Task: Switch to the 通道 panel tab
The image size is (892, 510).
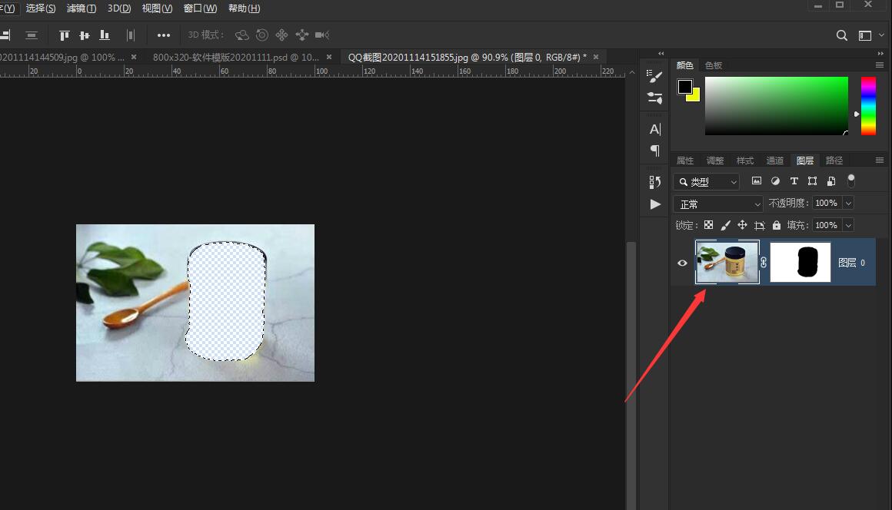Action: pyautogui.click(x=775, y=161)
